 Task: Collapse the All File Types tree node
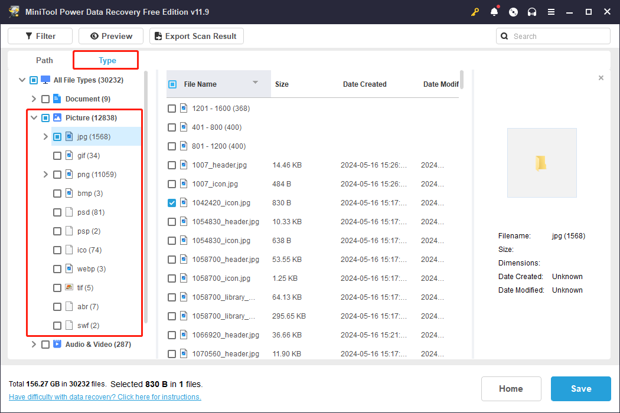(x=22, y=80)
